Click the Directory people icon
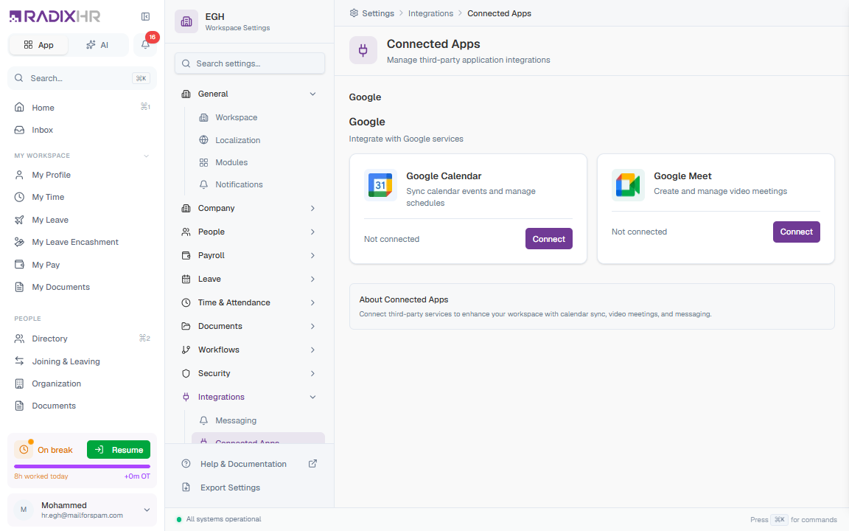849x531 pixels. pyautogui.click(x=19, y=339)
